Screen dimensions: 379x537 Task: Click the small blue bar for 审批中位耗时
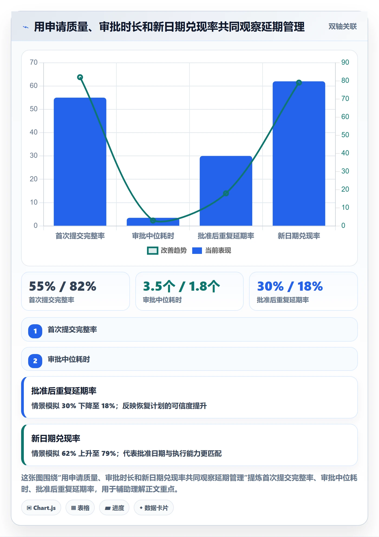pos(153,222)
